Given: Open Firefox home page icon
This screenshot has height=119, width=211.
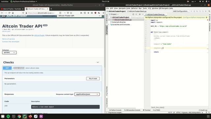Looking at the screenshot, I should click(x=13, y=13).
